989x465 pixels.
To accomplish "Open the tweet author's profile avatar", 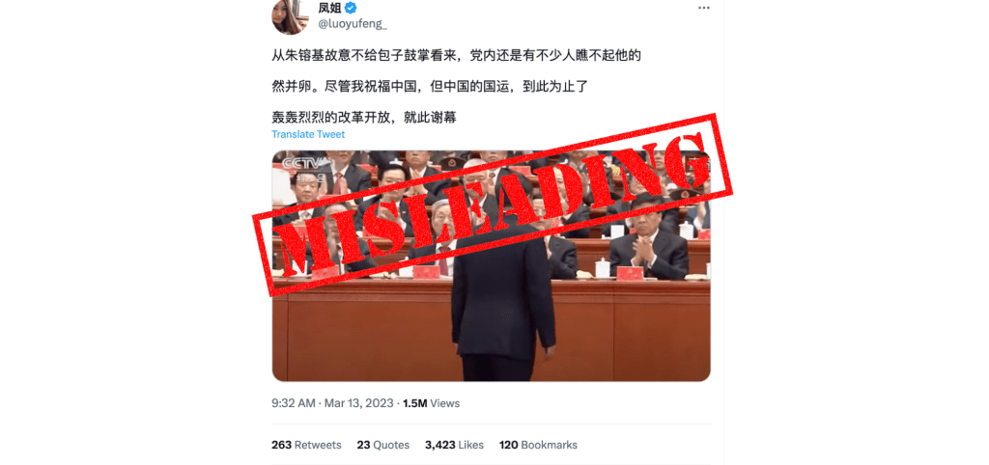I will coord(290,17).
